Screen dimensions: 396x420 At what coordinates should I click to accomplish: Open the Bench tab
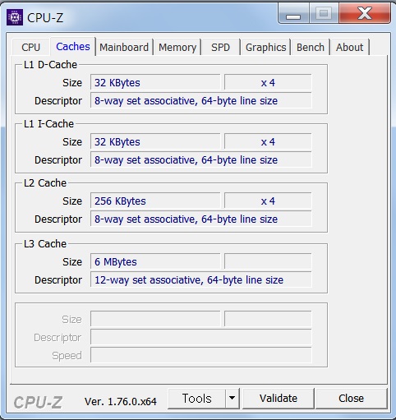(311, 47)
